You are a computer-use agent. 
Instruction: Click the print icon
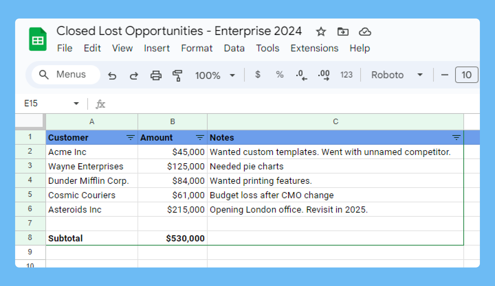pyautogui.click(x=156, y=75)
